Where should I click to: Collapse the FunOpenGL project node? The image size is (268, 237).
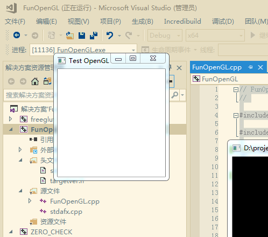11,129
